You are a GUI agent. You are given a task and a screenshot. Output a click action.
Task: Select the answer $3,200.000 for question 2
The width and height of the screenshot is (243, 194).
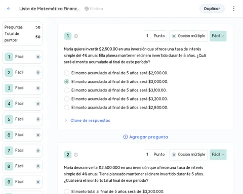(67, 191)
